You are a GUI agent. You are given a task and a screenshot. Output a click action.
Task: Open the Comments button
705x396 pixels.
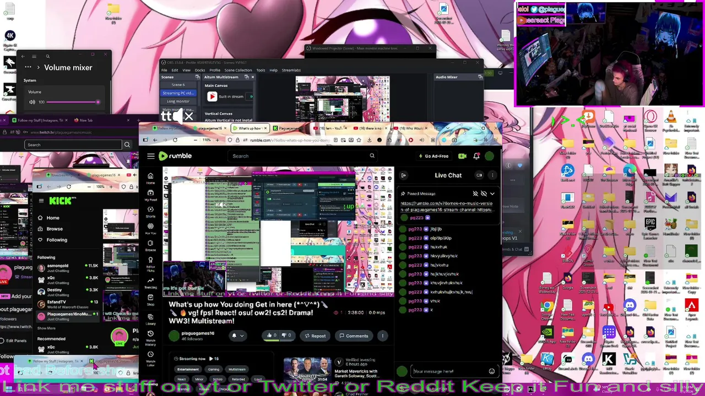(354, 335)
